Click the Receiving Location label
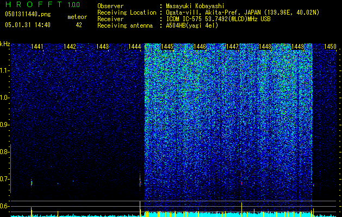The image size is (342, 217). pyautogui.click(x=127, y=12)
